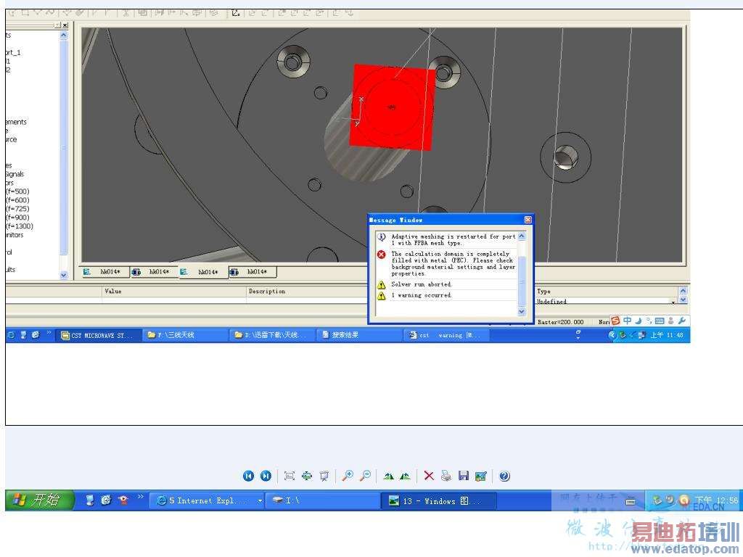Image resolution: width=743 pixels, height=557 pixels.
Task: Select the (f=900) field monitor tree item
Action: pyautogui.click(x=17, y=218)
